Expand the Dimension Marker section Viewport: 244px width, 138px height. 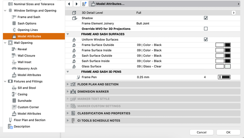click(x=68, y=92)
